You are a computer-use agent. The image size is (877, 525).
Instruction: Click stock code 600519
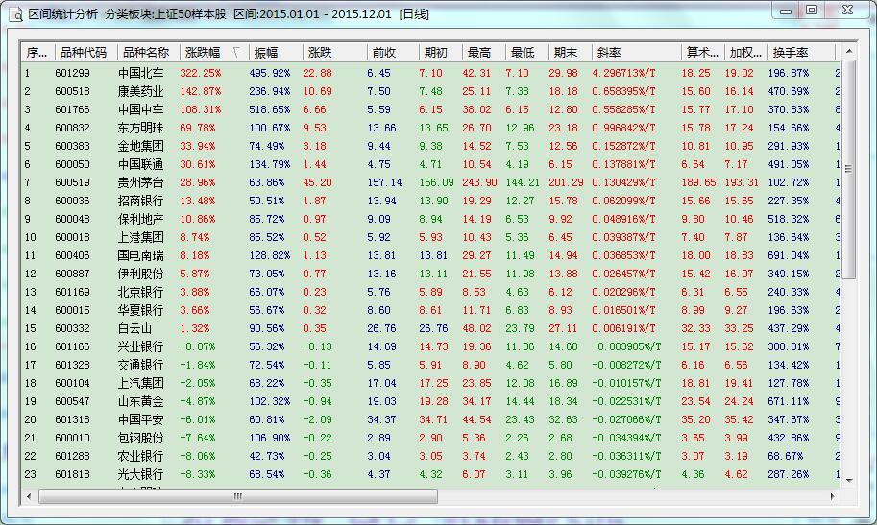tap(72, 182)
